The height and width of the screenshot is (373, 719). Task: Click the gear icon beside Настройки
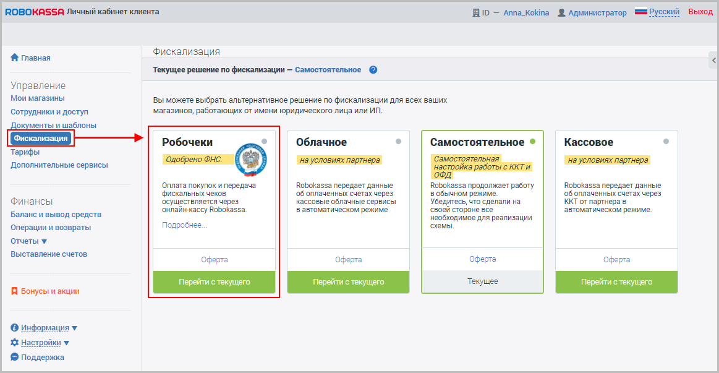15,342
